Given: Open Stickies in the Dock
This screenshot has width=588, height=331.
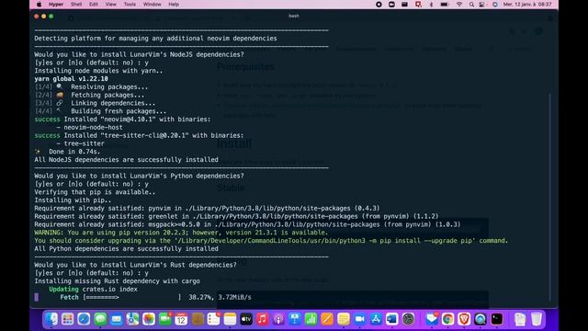Looking at the screenshot, I should click(343, 319).
